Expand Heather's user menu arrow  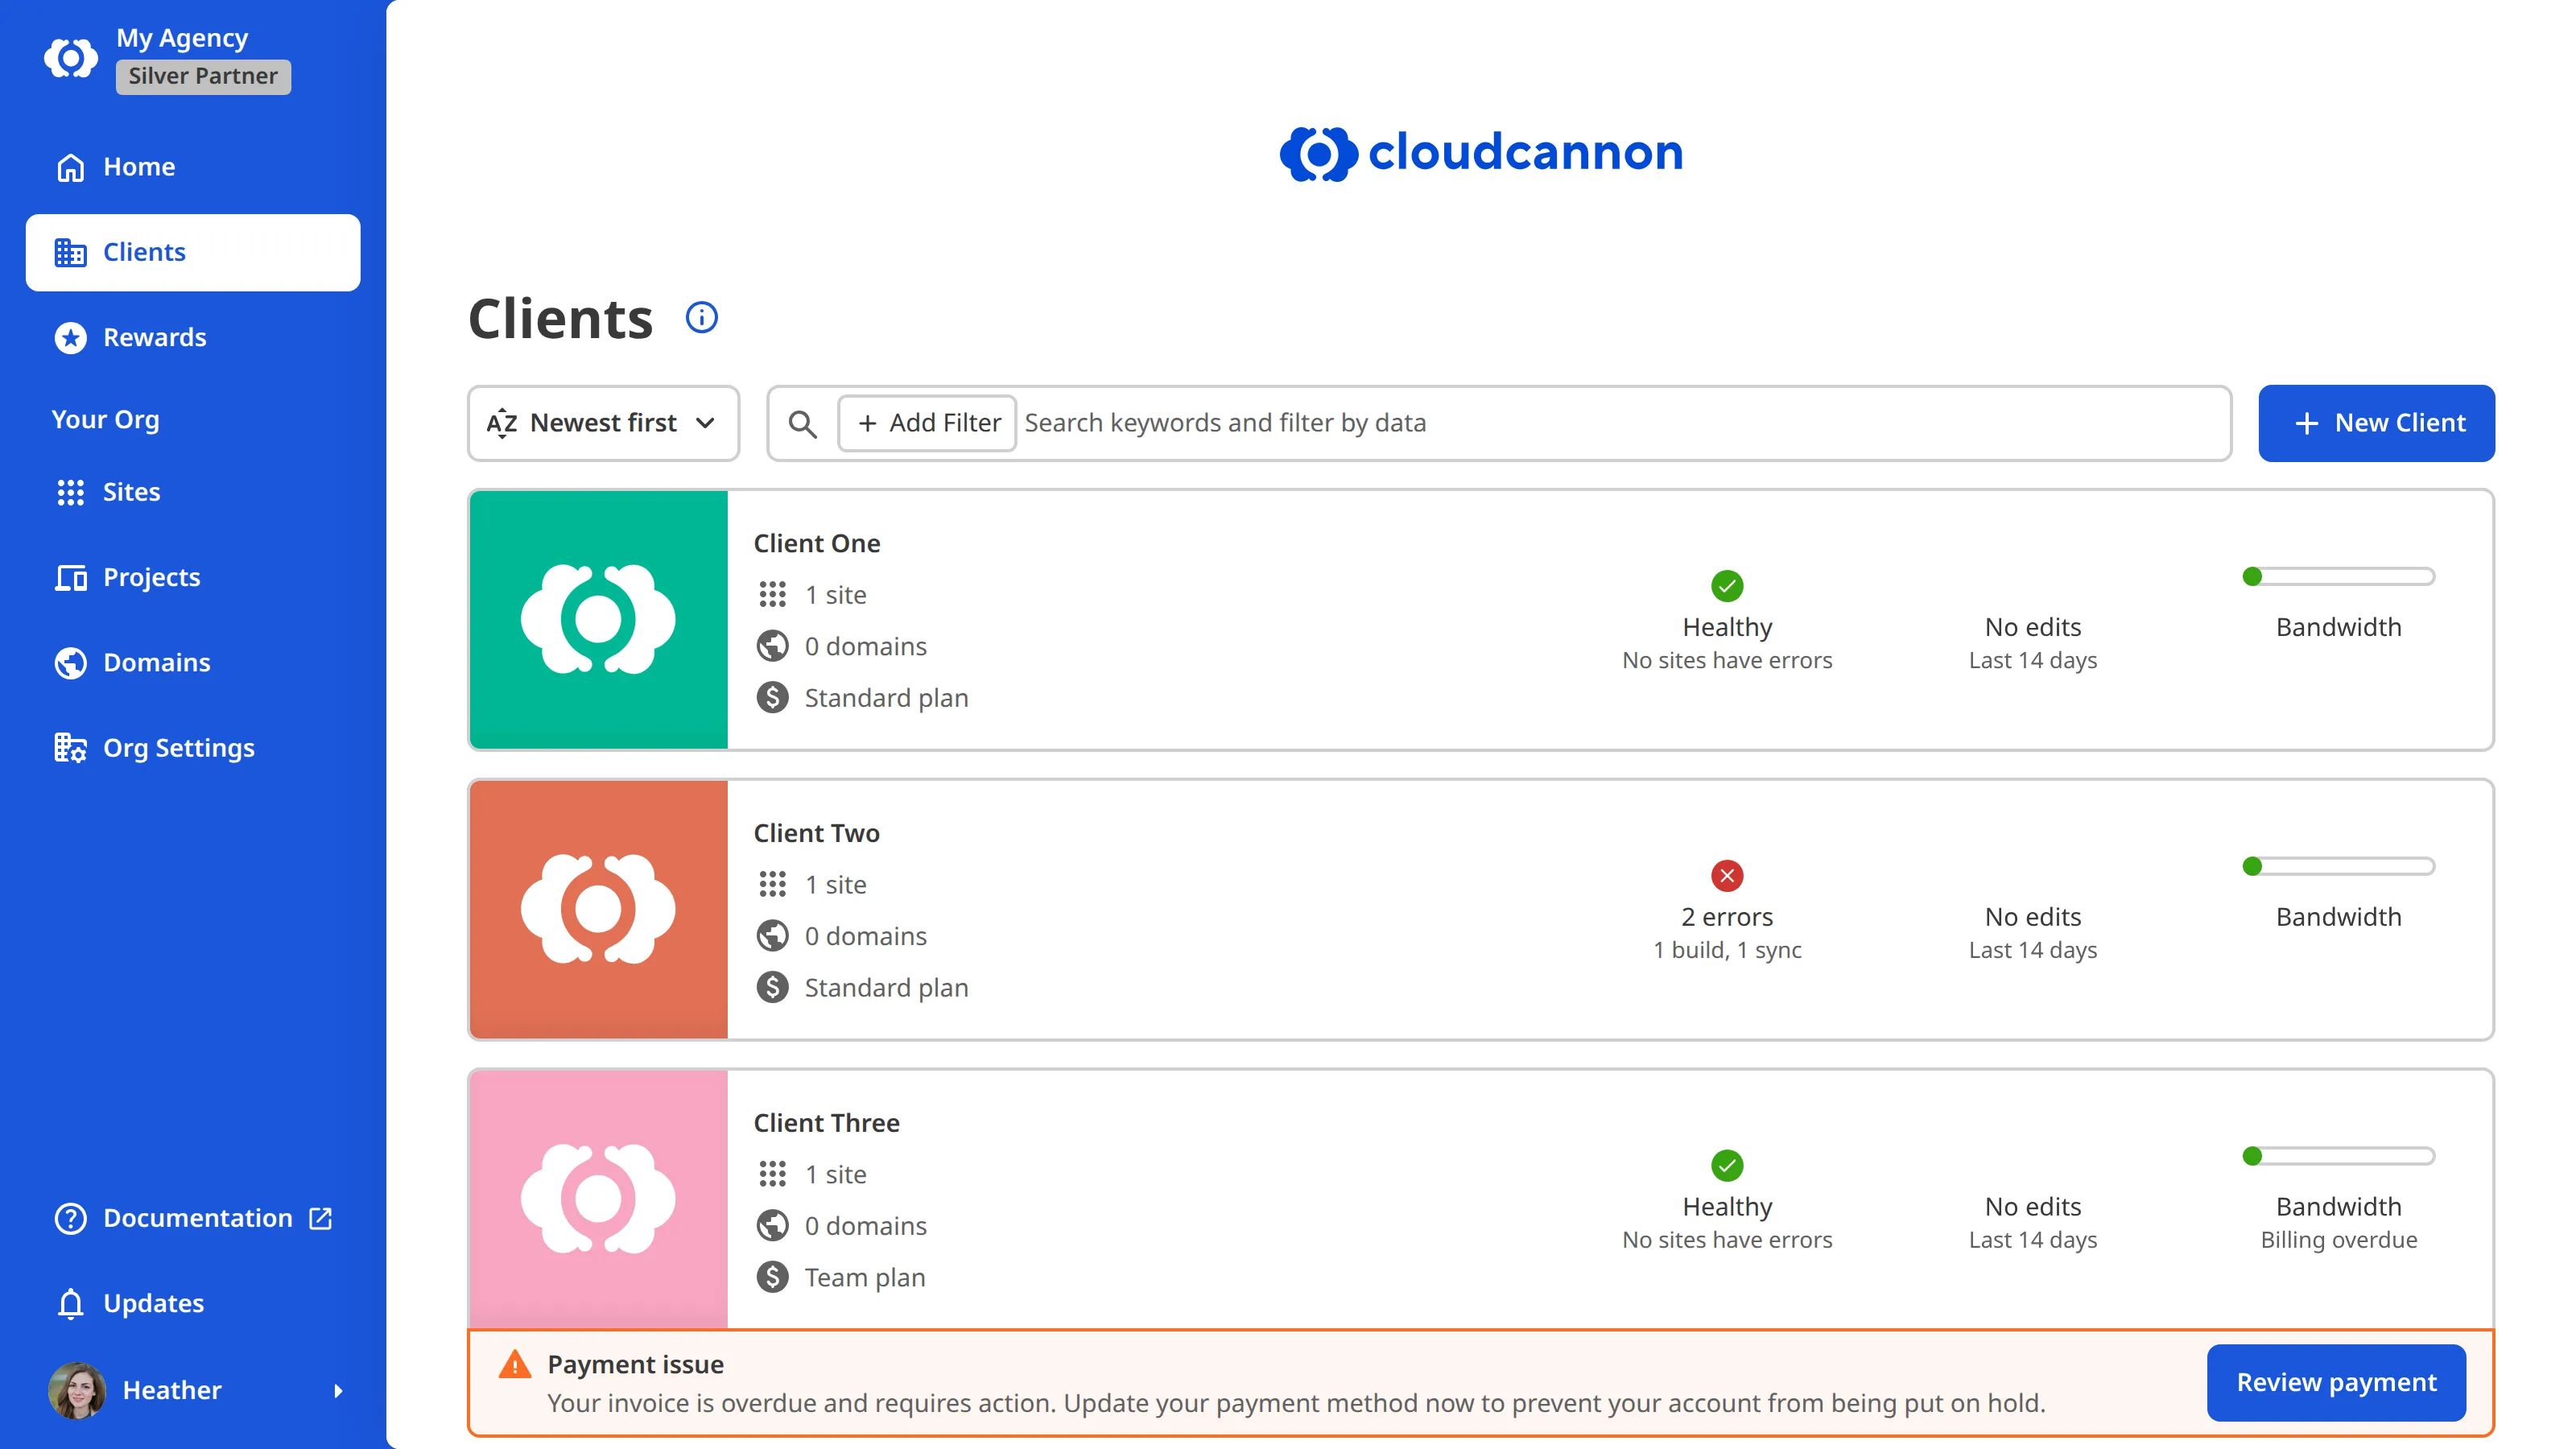[x=338, y=1391]
